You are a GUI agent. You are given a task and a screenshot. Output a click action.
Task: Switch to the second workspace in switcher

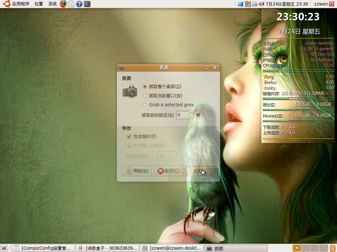pos(306,248)
